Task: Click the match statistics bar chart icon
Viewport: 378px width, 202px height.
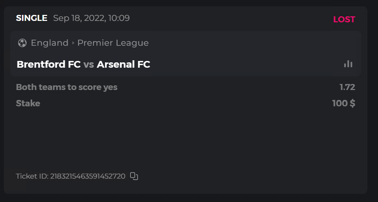Action: pyautogui.click(x=348, y=64)
